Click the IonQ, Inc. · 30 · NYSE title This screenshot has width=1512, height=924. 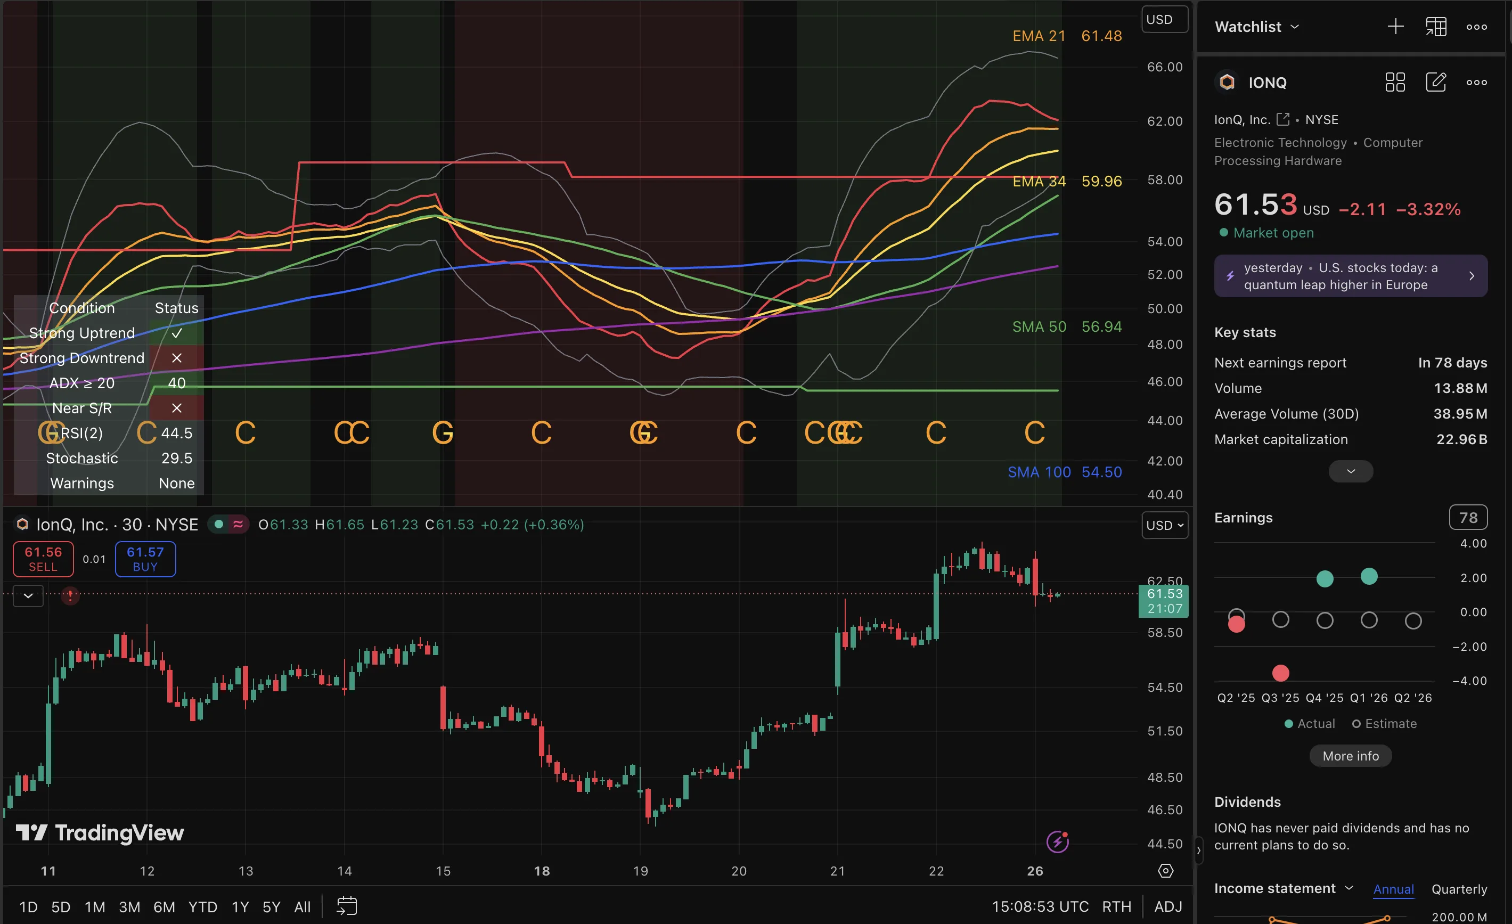pos(117,524)
